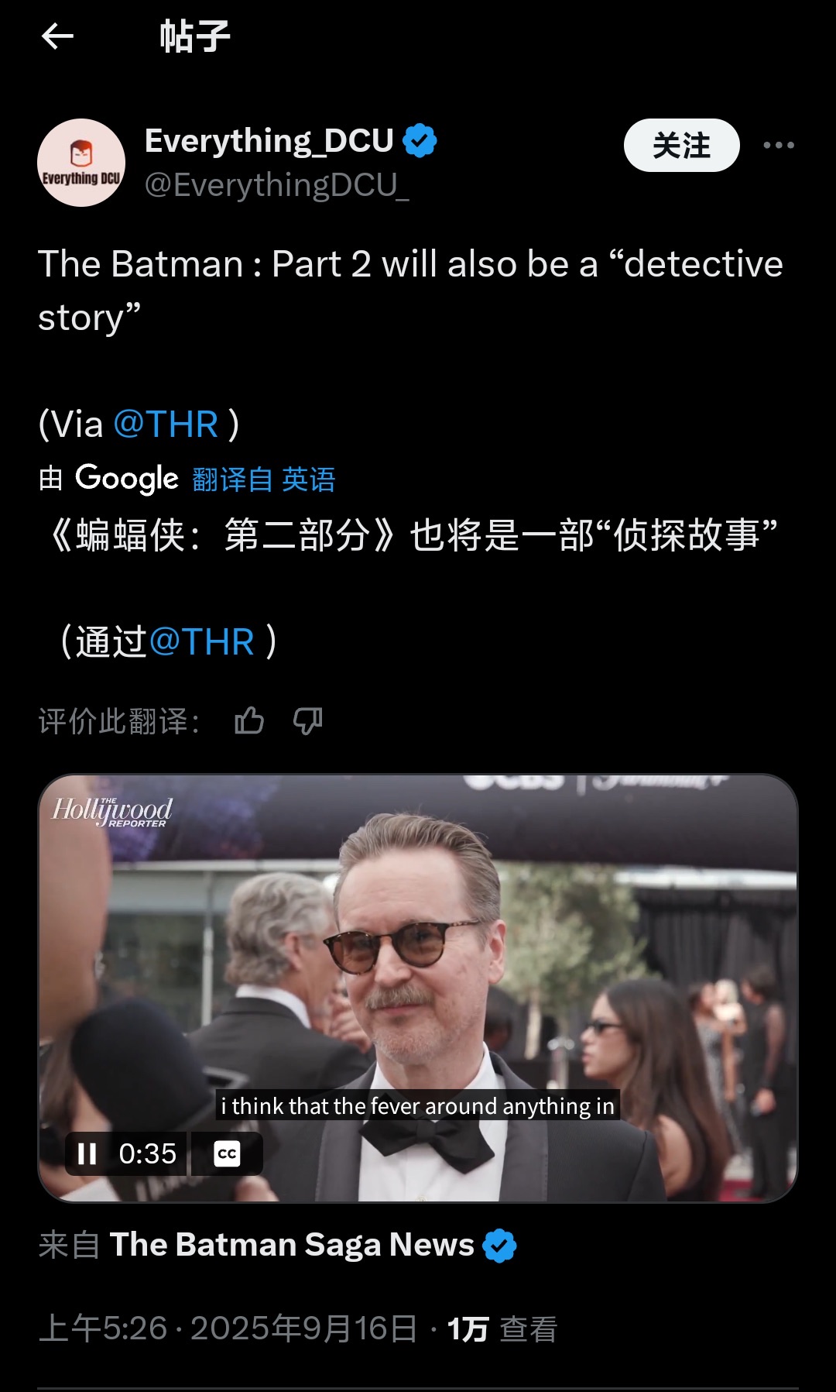Open the three-dot more options menu
The width and height of the screenshot is (836, 1392).
tap(778, 145)
